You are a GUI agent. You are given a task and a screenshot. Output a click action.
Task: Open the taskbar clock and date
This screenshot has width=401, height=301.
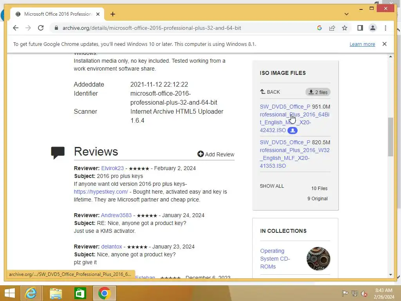point(384,294)
